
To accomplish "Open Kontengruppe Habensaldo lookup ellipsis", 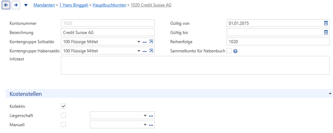I will coord(145,51).
